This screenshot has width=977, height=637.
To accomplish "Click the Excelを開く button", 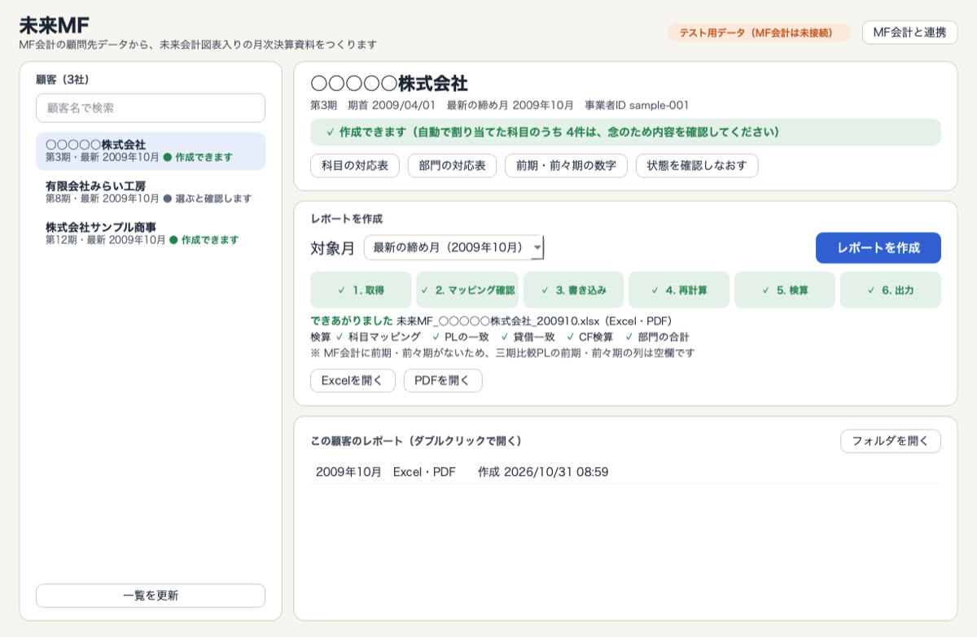I will (x=353, y=381).
